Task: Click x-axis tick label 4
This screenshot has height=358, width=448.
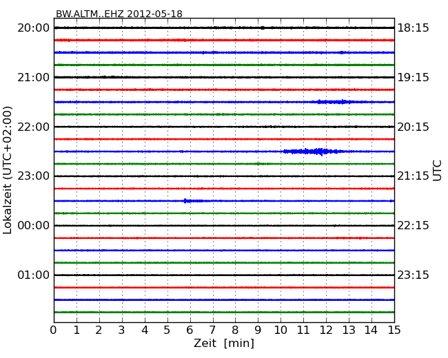Action: tap(145, 330)
